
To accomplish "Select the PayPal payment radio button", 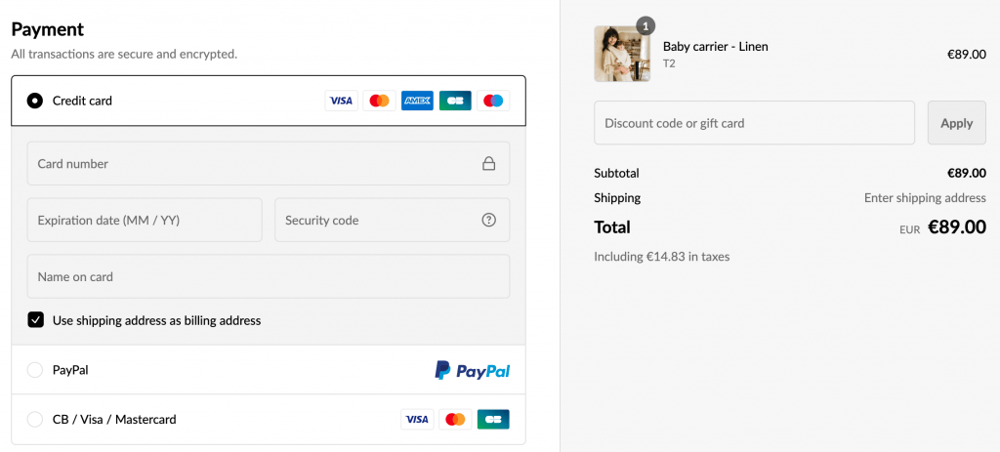I will pyautogui.click(x=35, y=370).
